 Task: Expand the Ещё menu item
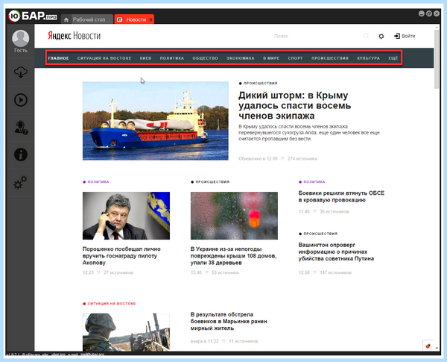point(393,58)
